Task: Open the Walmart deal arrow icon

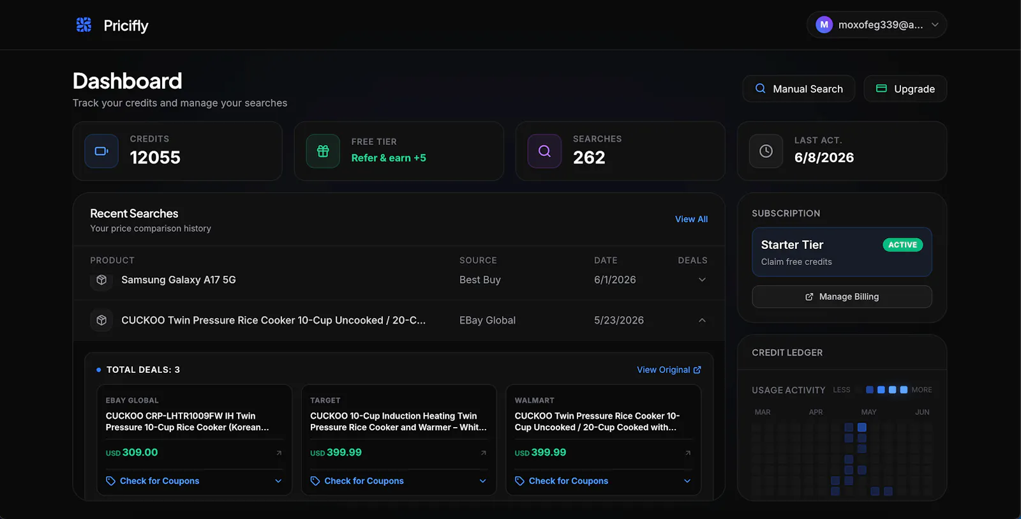Action: pos(688,453)
